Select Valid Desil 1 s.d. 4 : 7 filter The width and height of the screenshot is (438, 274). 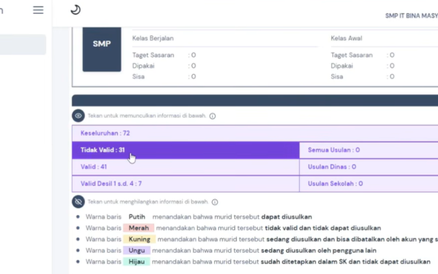185,184
